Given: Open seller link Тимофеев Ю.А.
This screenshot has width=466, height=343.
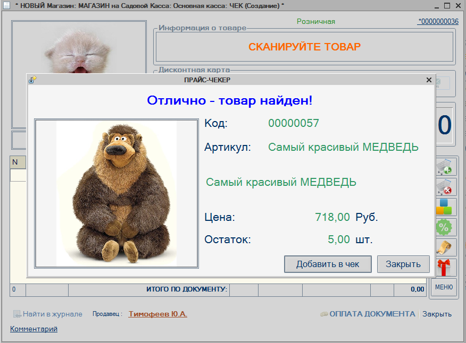Looking at the screenshot, I should tap(158, 314).
